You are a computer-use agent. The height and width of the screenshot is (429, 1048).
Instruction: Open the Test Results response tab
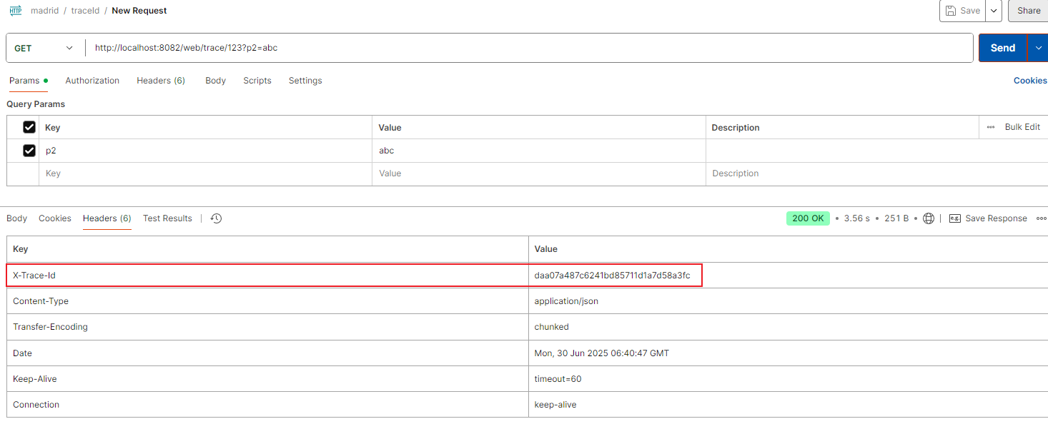(x=167, y=218)
